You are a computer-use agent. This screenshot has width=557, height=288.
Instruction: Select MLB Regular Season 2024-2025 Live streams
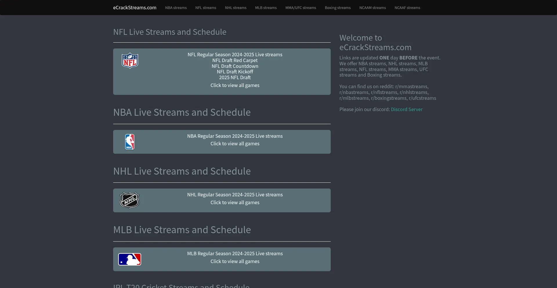[x=235, y=253]
